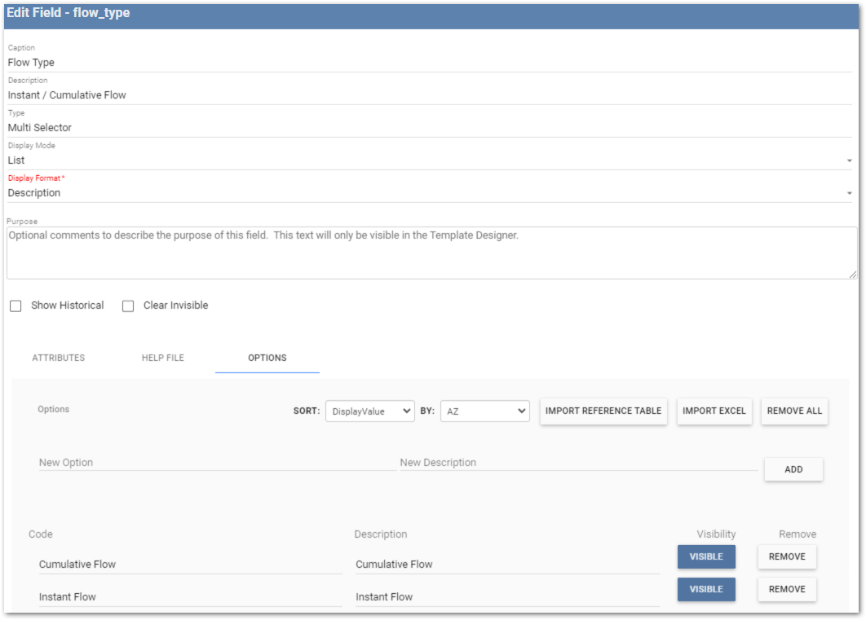Open the Display Mode dropdown
Screen dimensions: 866x620
coord(851,160)
